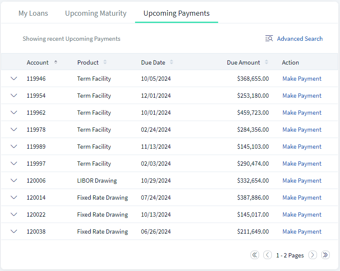Make Payment for account 120014
Viewport: 340px width, 271px height.
coord(302,198)
